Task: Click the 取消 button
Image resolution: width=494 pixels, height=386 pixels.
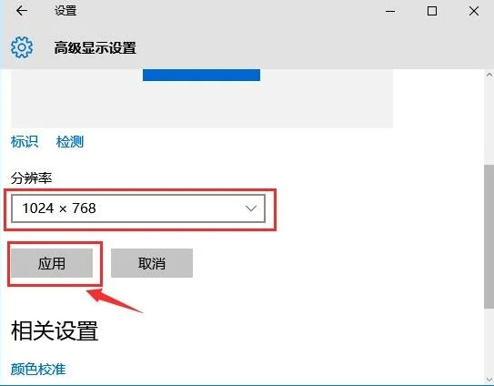Action: coord(152,263)
